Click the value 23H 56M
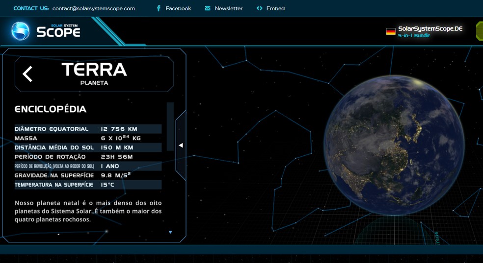Screen dimensions: 483x263 coord(117,157)
